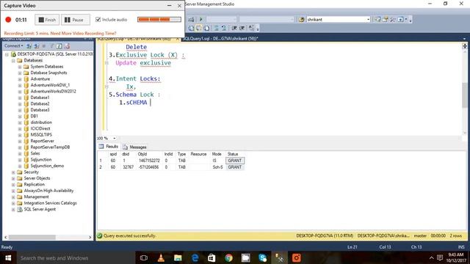Open Google Chrome from the taskbar
The width and height of the screenshot is (470, 264).
pos(228,257)
